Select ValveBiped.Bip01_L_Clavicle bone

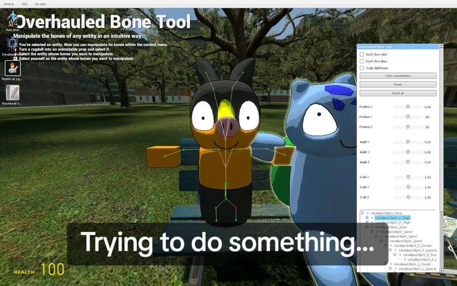412,264
